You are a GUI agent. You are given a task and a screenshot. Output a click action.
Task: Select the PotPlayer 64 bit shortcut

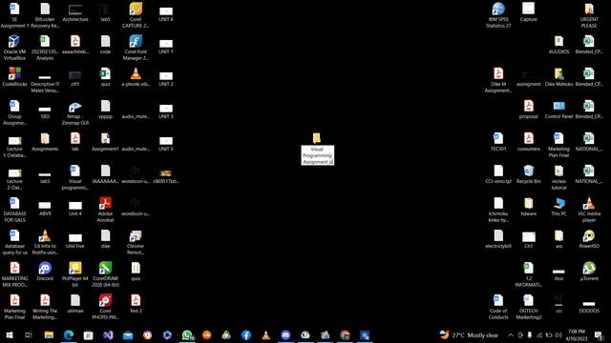[74, 274]
